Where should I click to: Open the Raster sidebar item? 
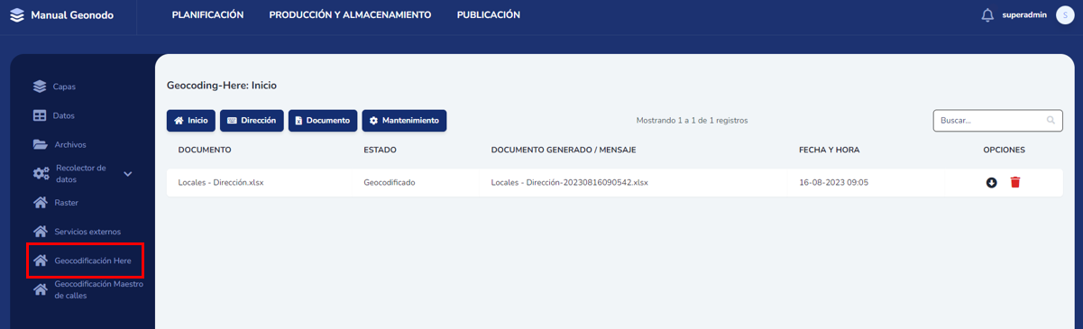click(x=66, y=203)
